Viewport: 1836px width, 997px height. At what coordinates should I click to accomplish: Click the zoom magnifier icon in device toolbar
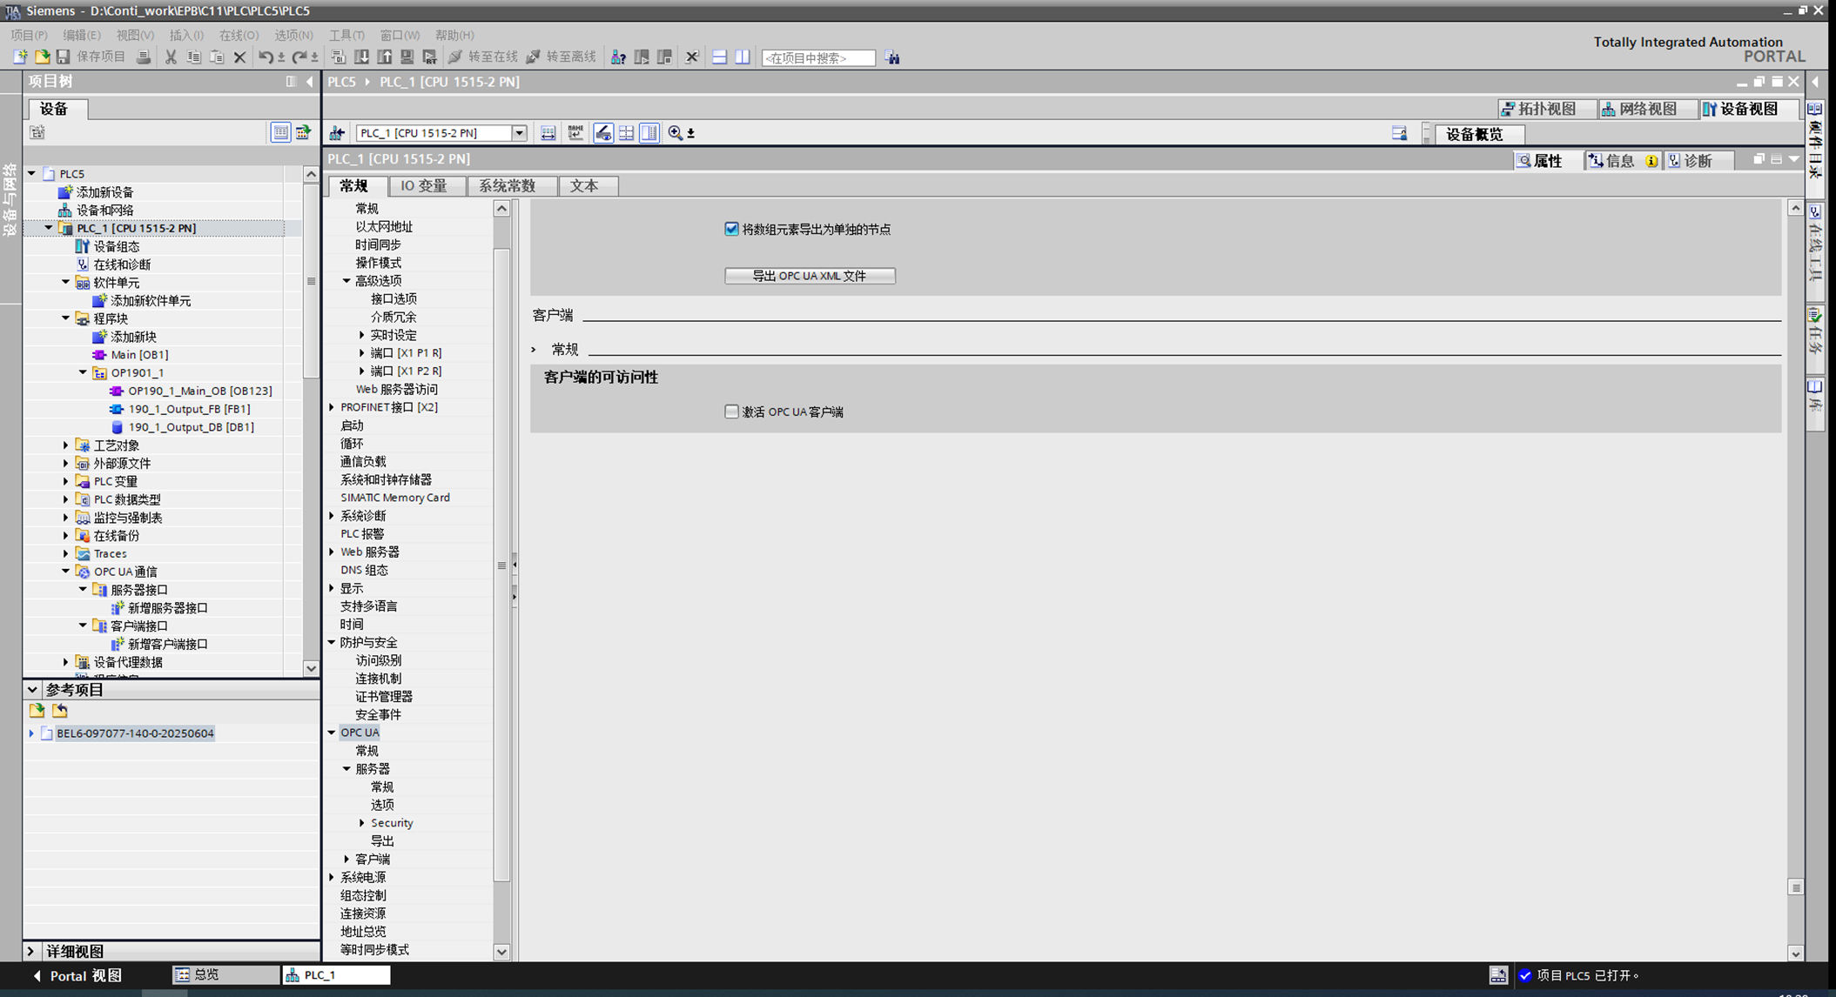675,133
